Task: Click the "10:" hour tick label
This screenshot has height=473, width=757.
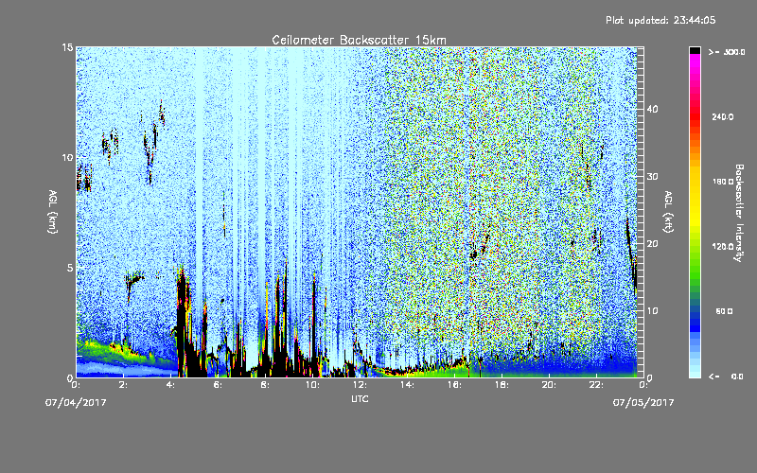Action: coord(312,385)
